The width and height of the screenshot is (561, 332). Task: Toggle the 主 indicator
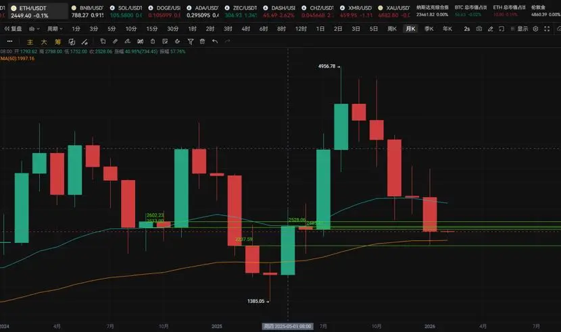click(30, 42)
